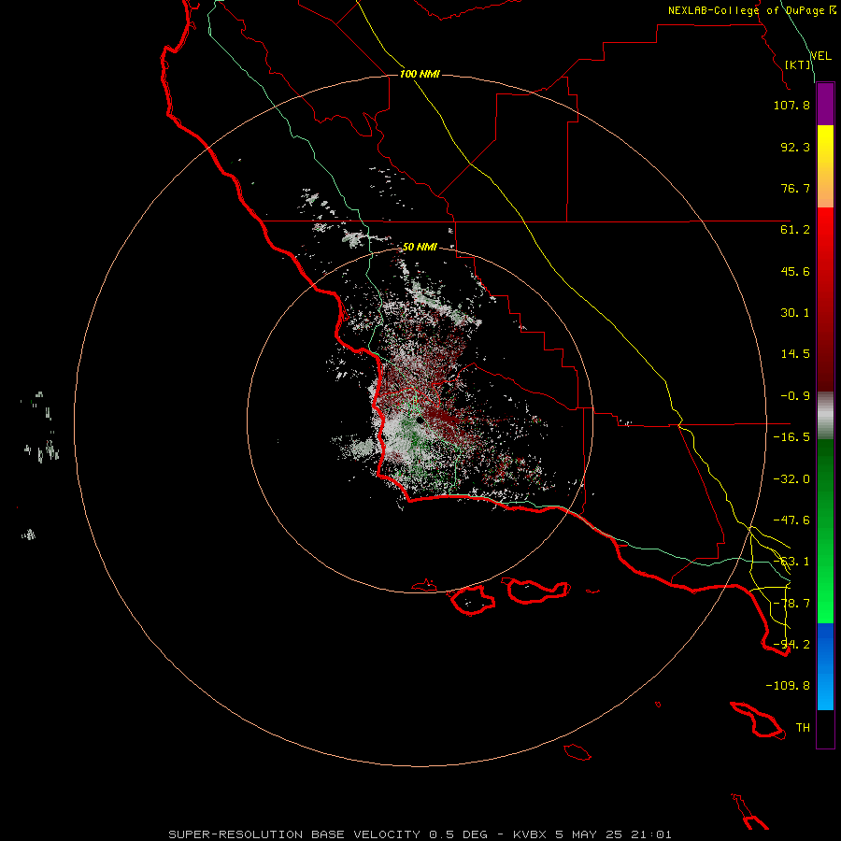Select the 45.6 velocity scale value

coord(795,271)
